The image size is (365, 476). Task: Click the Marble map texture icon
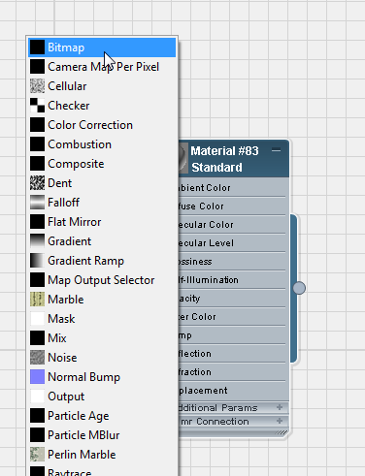tap(37, 300)
